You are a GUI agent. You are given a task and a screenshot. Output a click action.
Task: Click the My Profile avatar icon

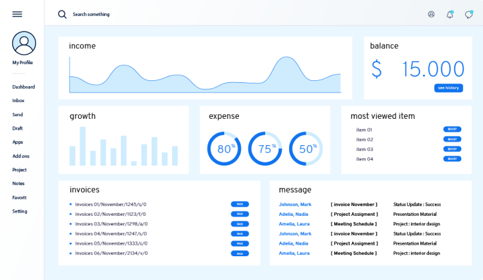coord(24,43)
